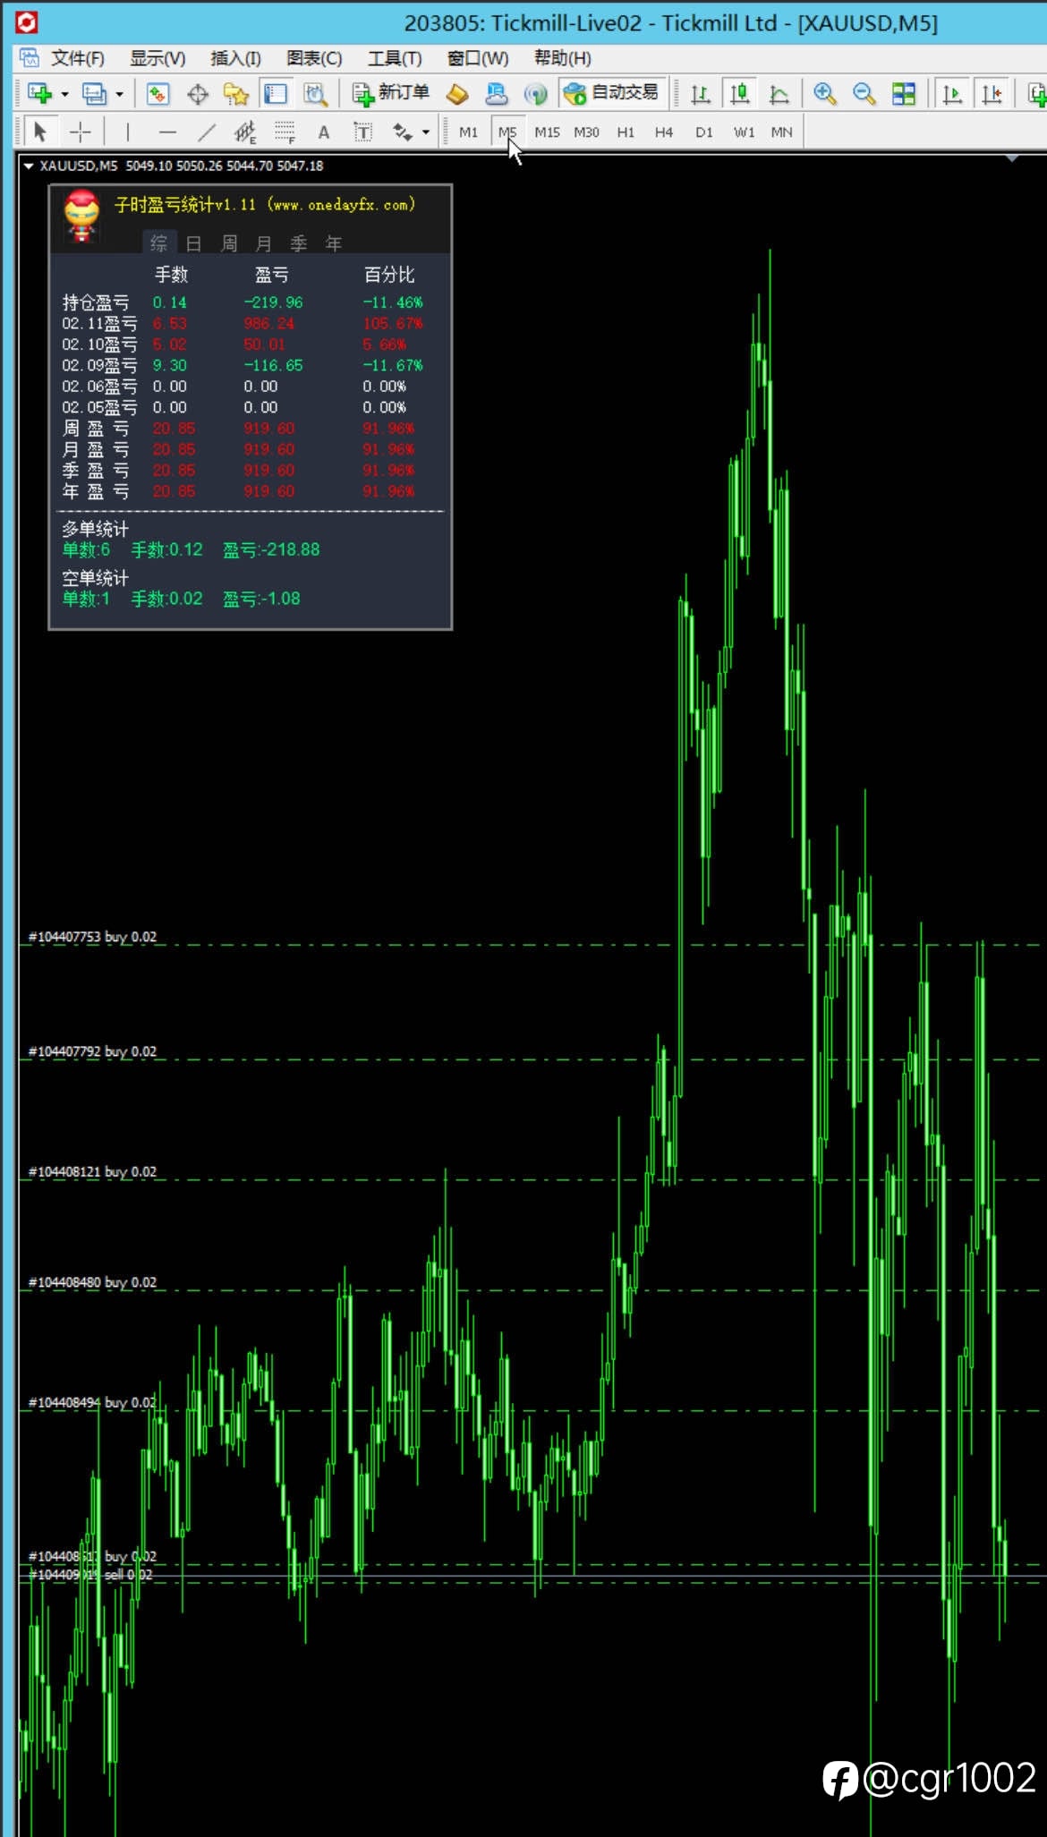Switch to candlestick chart mode
Viewport: 1047px width, 1837px height.
(739, 93)
